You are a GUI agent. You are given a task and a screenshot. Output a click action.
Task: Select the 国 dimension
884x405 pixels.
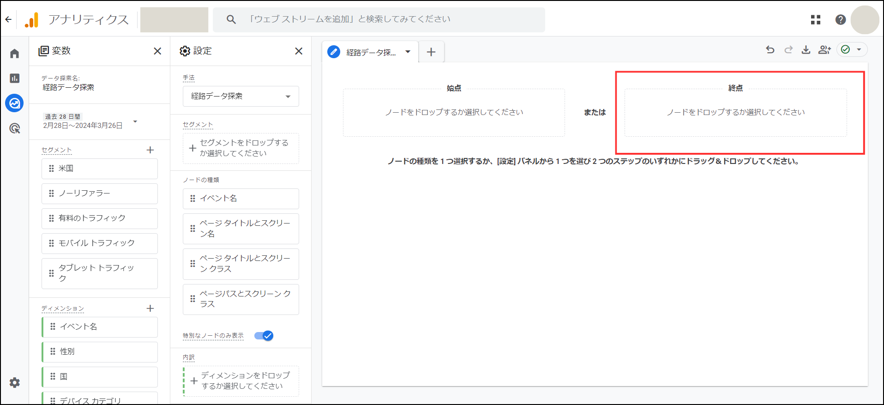pyautogui.click(x=100, y=377)
